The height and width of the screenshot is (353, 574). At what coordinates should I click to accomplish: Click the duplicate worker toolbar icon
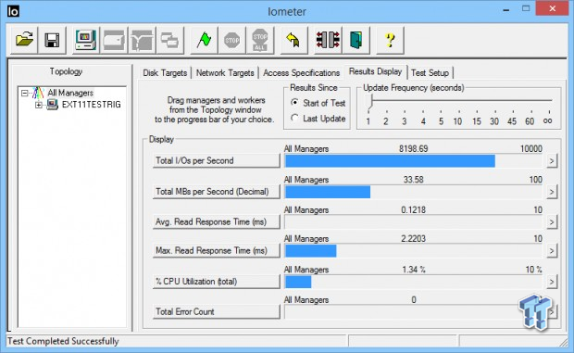tap(169, 40)
